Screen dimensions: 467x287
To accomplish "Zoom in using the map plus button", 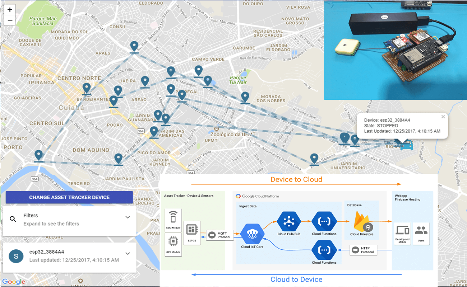I will point(10,9).
